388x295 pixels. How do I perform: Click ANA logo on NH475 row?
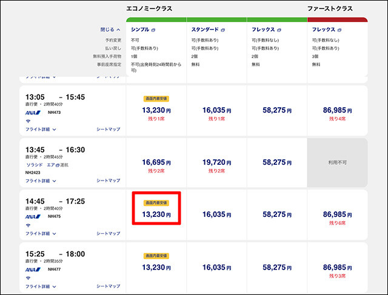[33, 217]
